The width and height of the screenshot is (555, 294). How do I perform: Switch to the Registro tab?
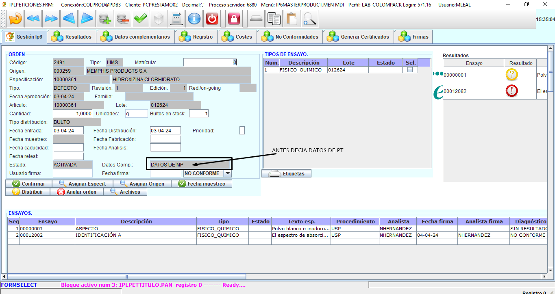[196, 37]
